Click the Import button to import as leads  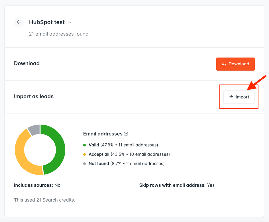(239, 97)
